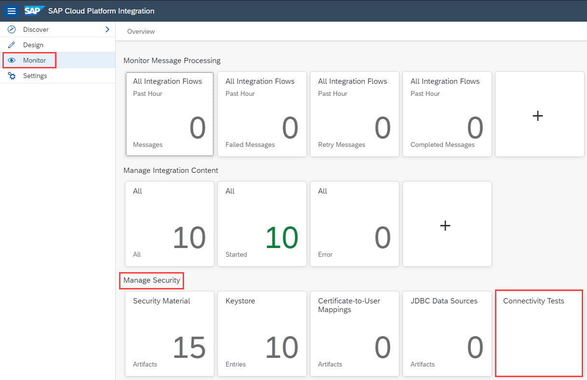The height and width of the screenshot is (380, 587).
Task: Select Design in the side navigation
Action: [33, 45]
